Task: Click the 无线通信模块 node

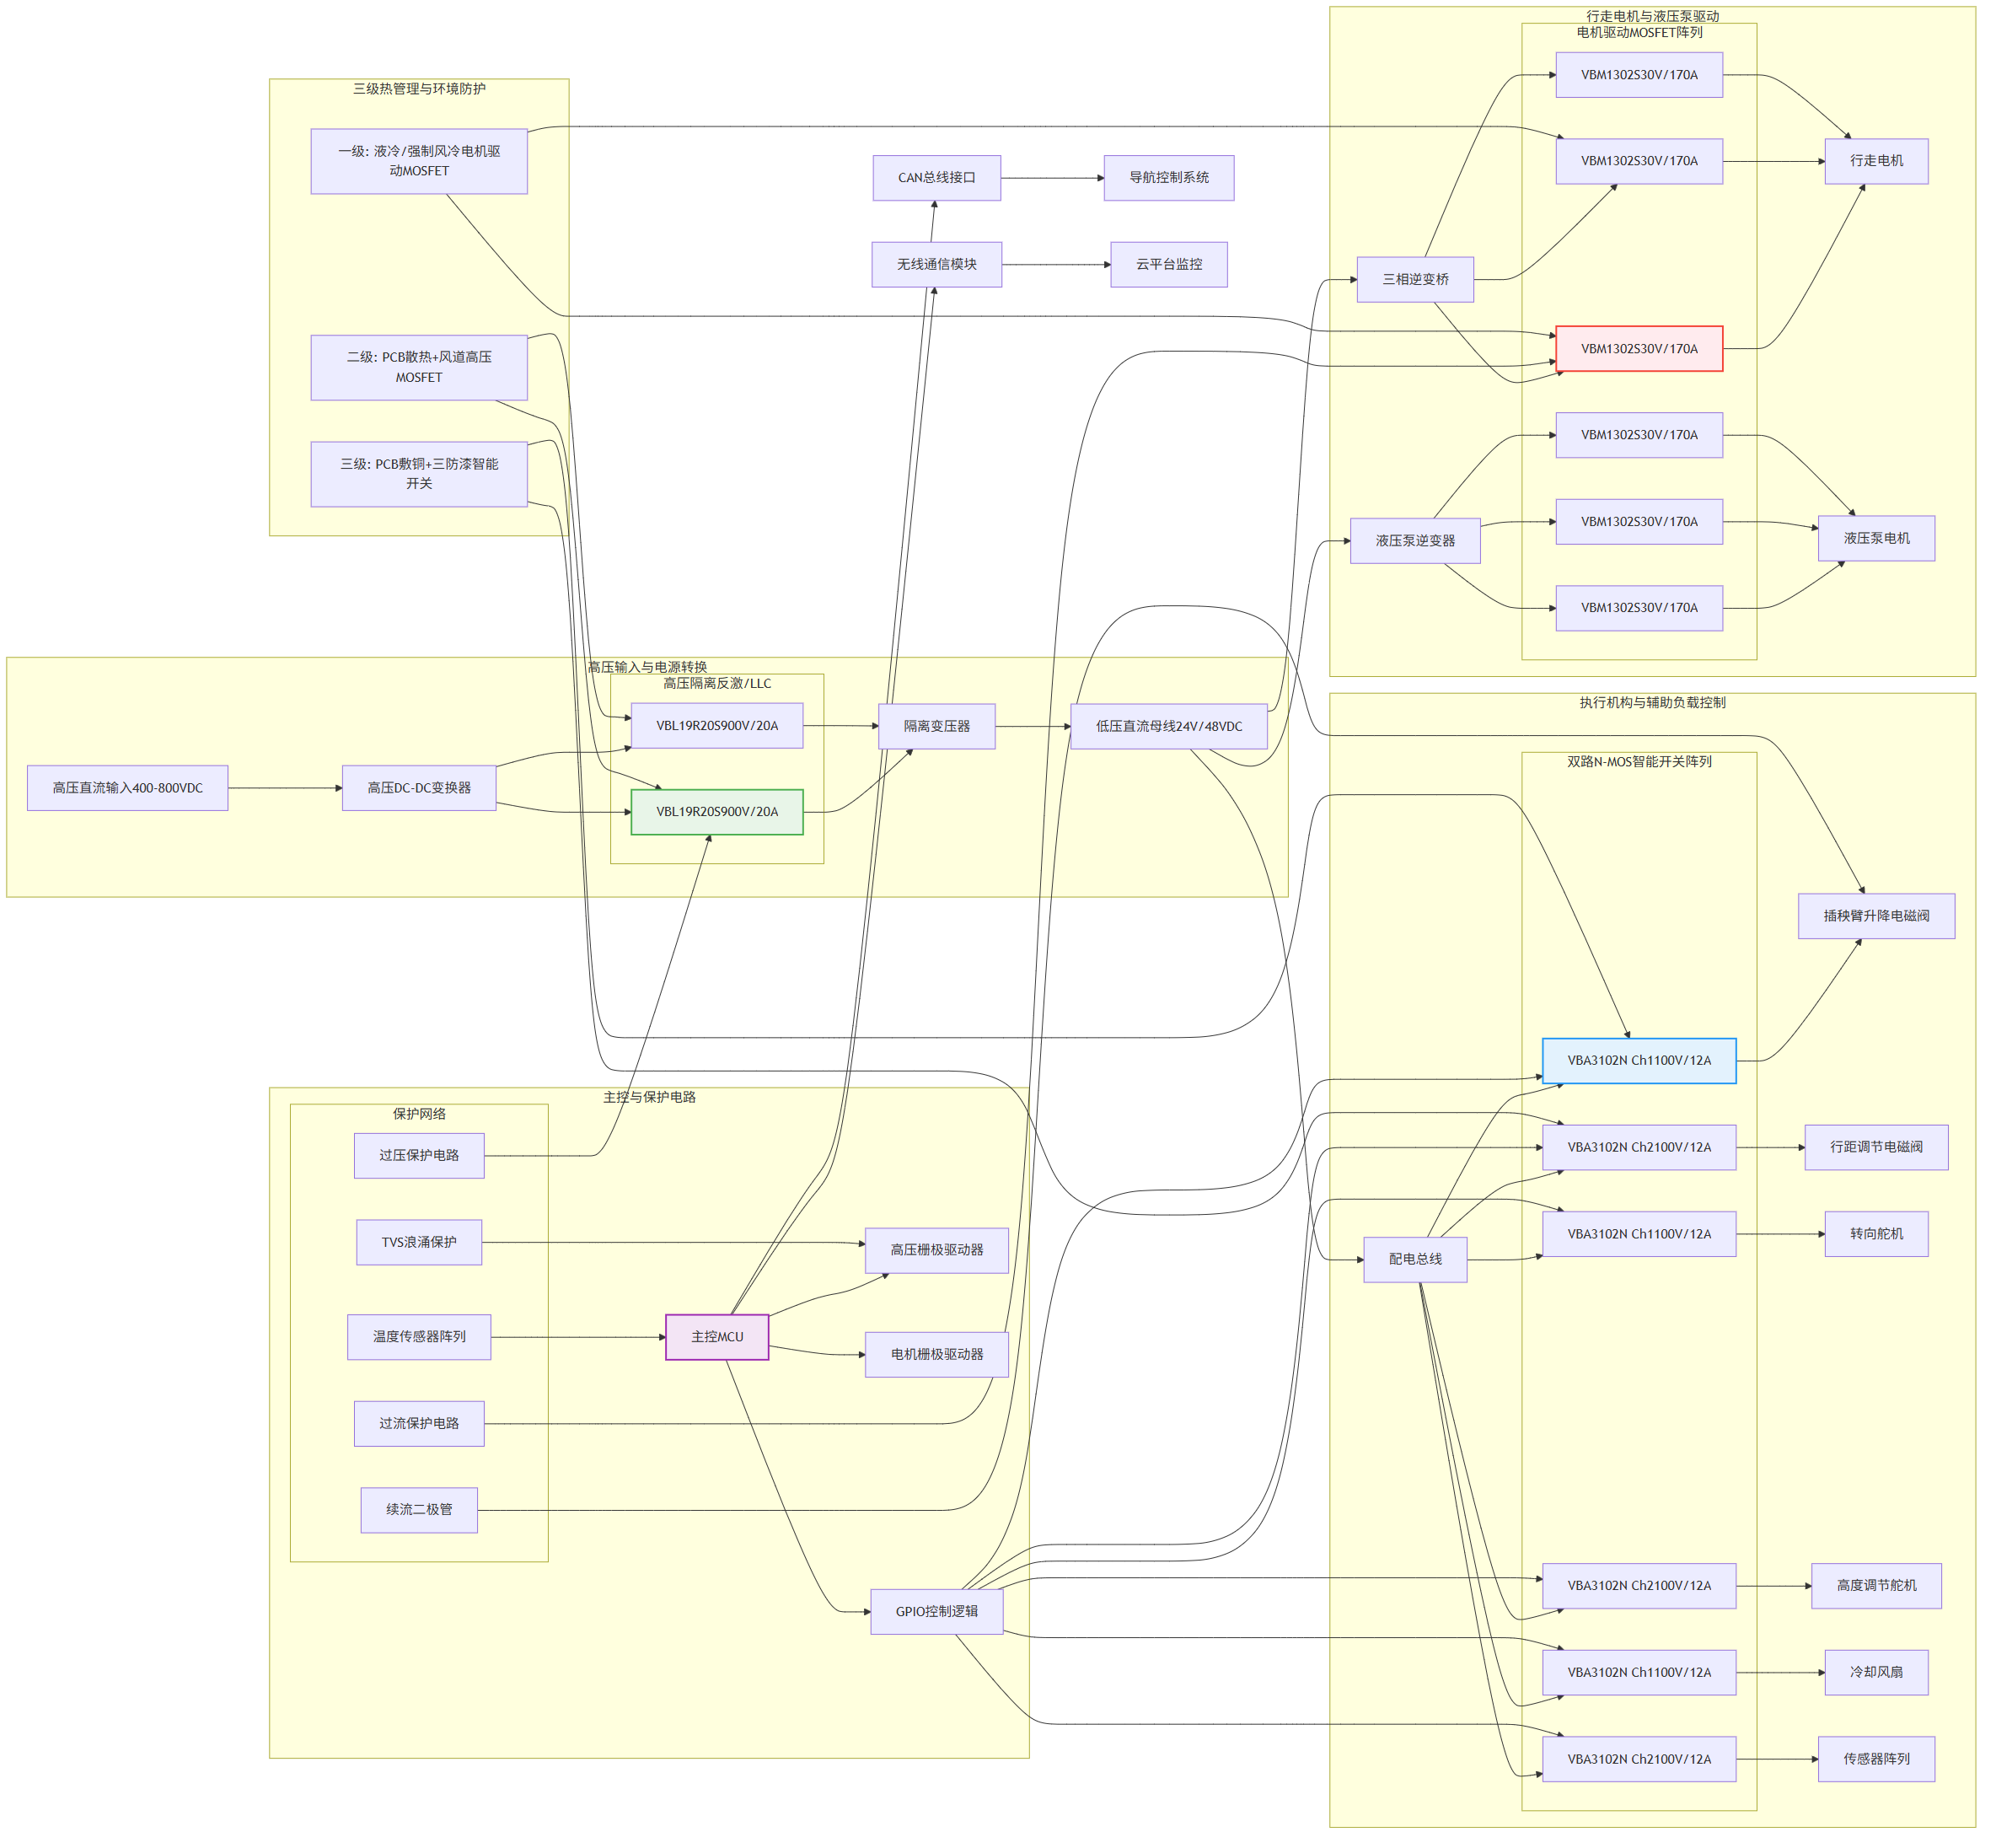Action: coord(936,265)
